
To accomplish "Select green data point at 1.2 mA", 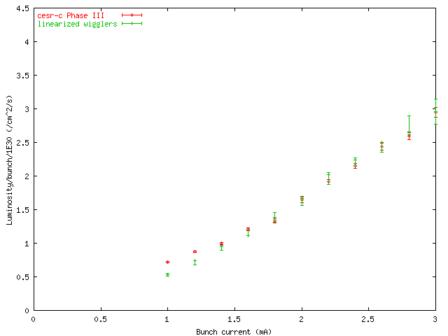I will click(x=195, y=262).
